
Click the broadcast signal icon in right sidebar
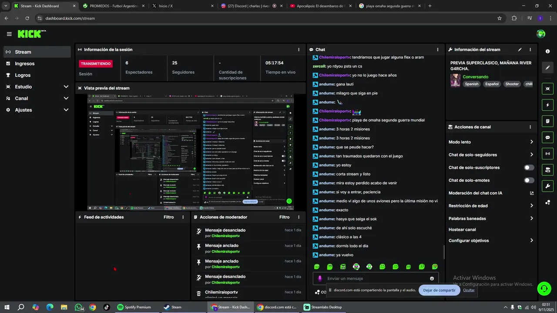(547, 153)
